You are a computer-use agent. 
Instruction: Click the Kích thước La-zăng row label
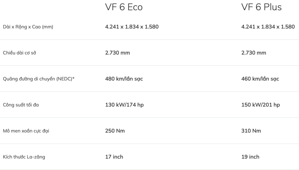point(24,157)
